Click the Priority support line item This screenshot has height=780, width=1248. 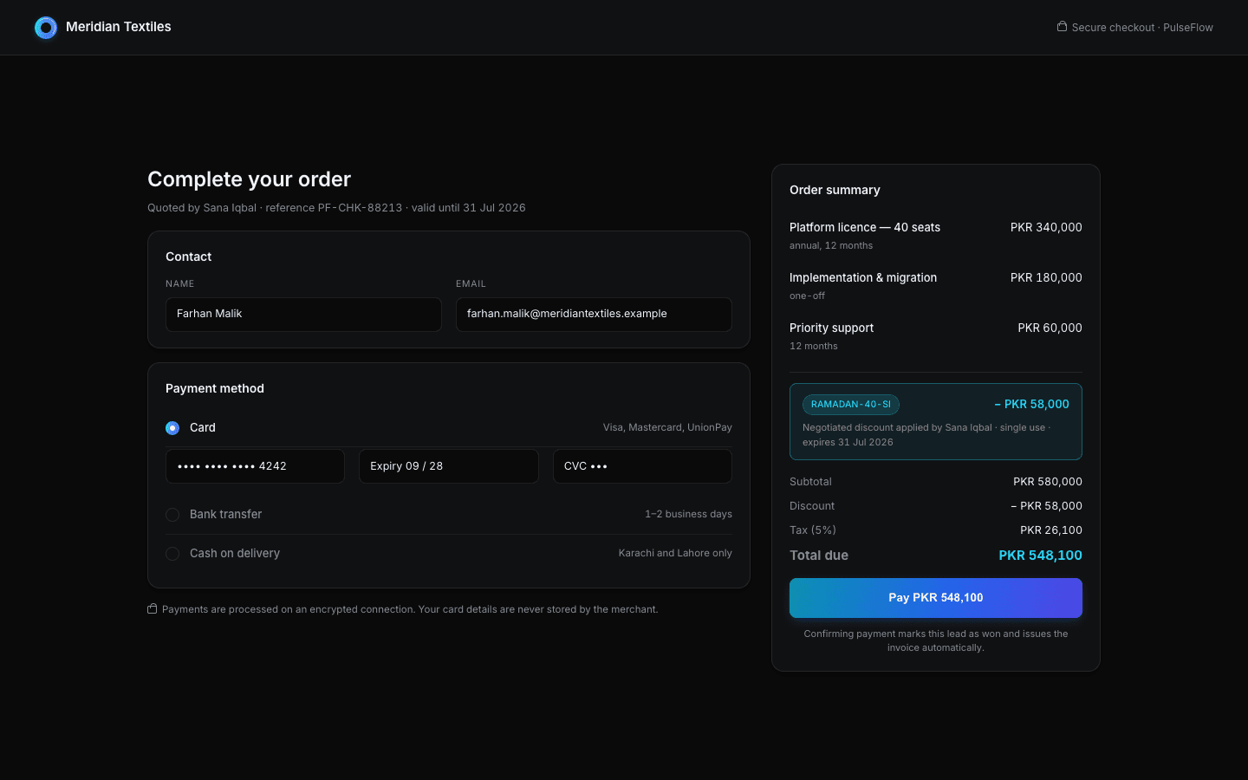(x=831, y=328)
